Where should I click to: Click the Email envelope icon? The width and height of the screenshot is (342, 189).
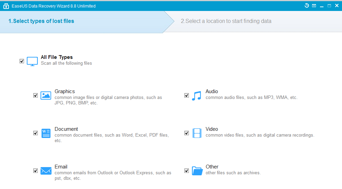[46, 171]
